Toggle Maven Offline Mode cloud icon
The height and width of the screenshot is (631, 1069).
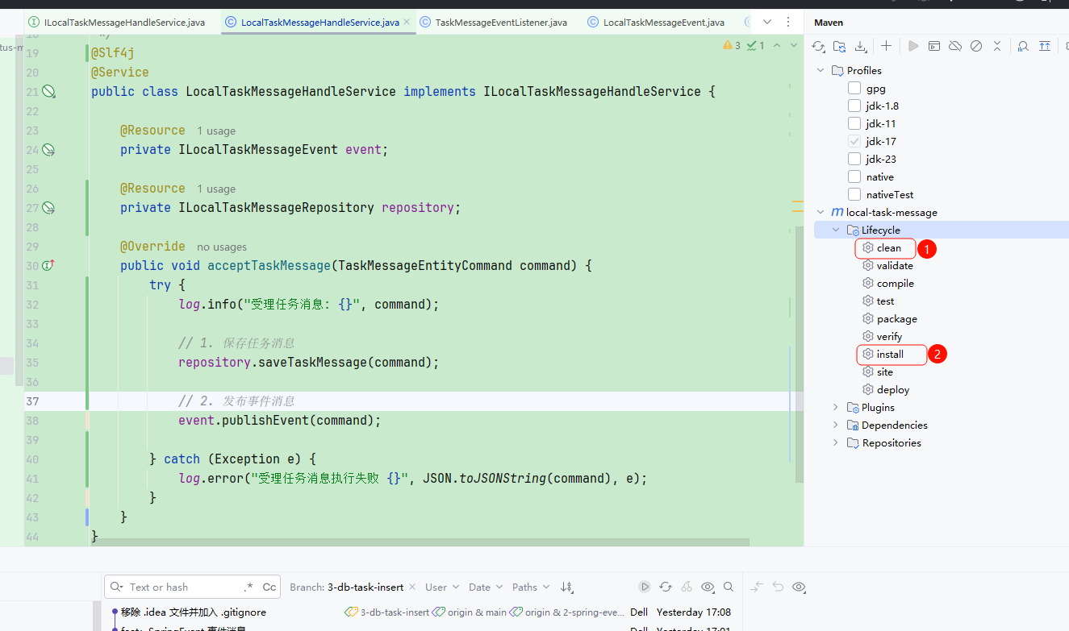[955, 47]
